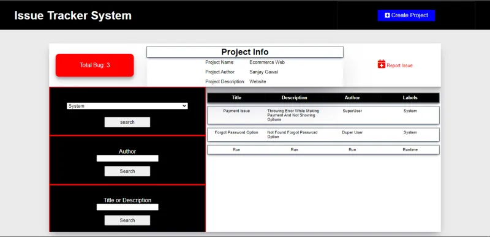Click the Author column header
The image size is (490, 237).
click(352, 98)
